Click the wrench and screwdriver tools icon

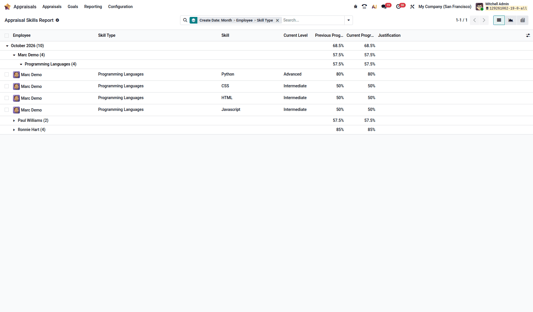(412, 7)
